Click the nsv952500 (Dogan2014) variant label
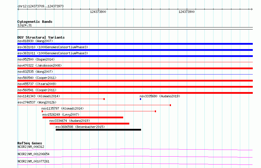The width and height of the screenshot is (261, 168). pos(36,59)
